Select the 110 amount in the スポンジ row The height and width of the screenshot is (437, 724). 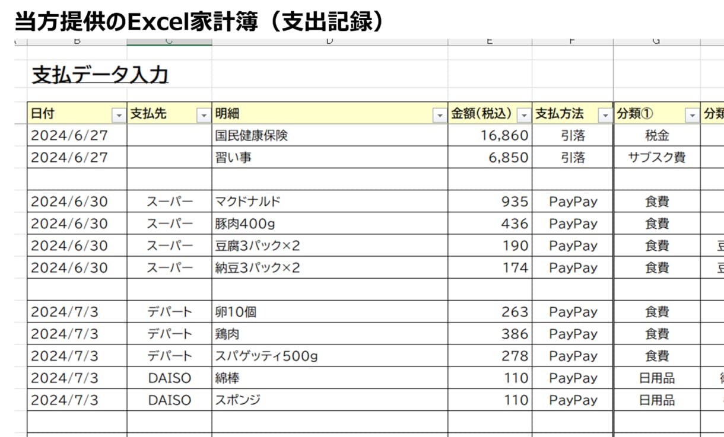[490, 400]
